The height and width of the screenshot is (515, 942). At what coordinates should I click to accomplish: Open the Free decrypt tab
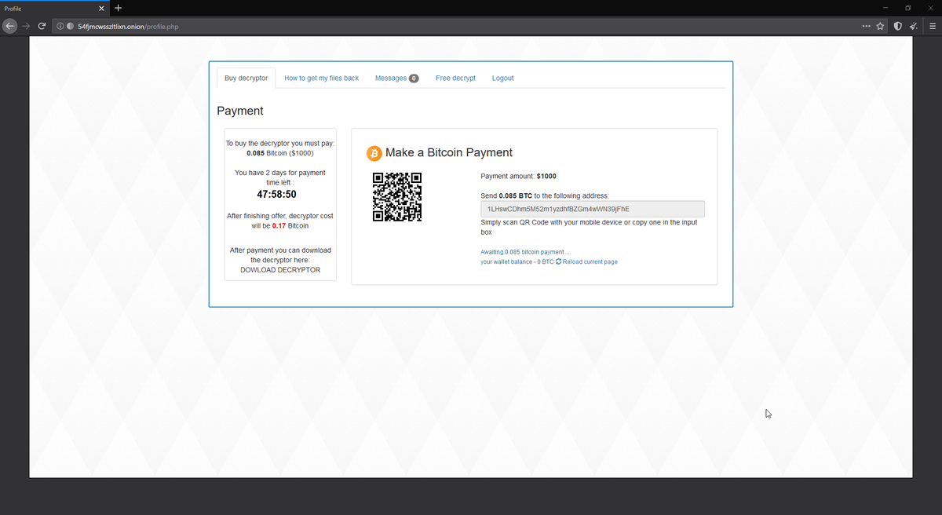click(x=455, y=79)
